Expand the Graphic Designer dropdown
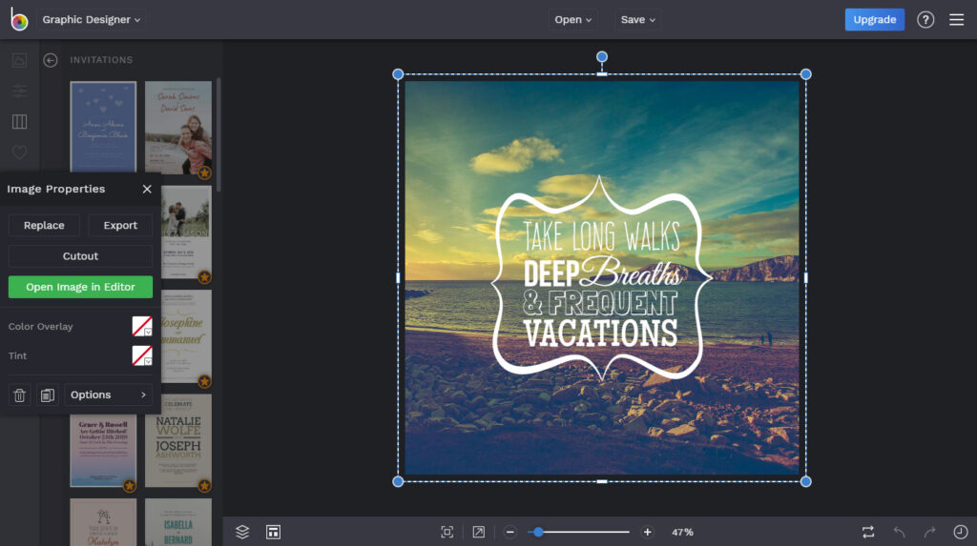Image resolution: width=977 pixels, height=546 pixels. (x=92, y=19)
